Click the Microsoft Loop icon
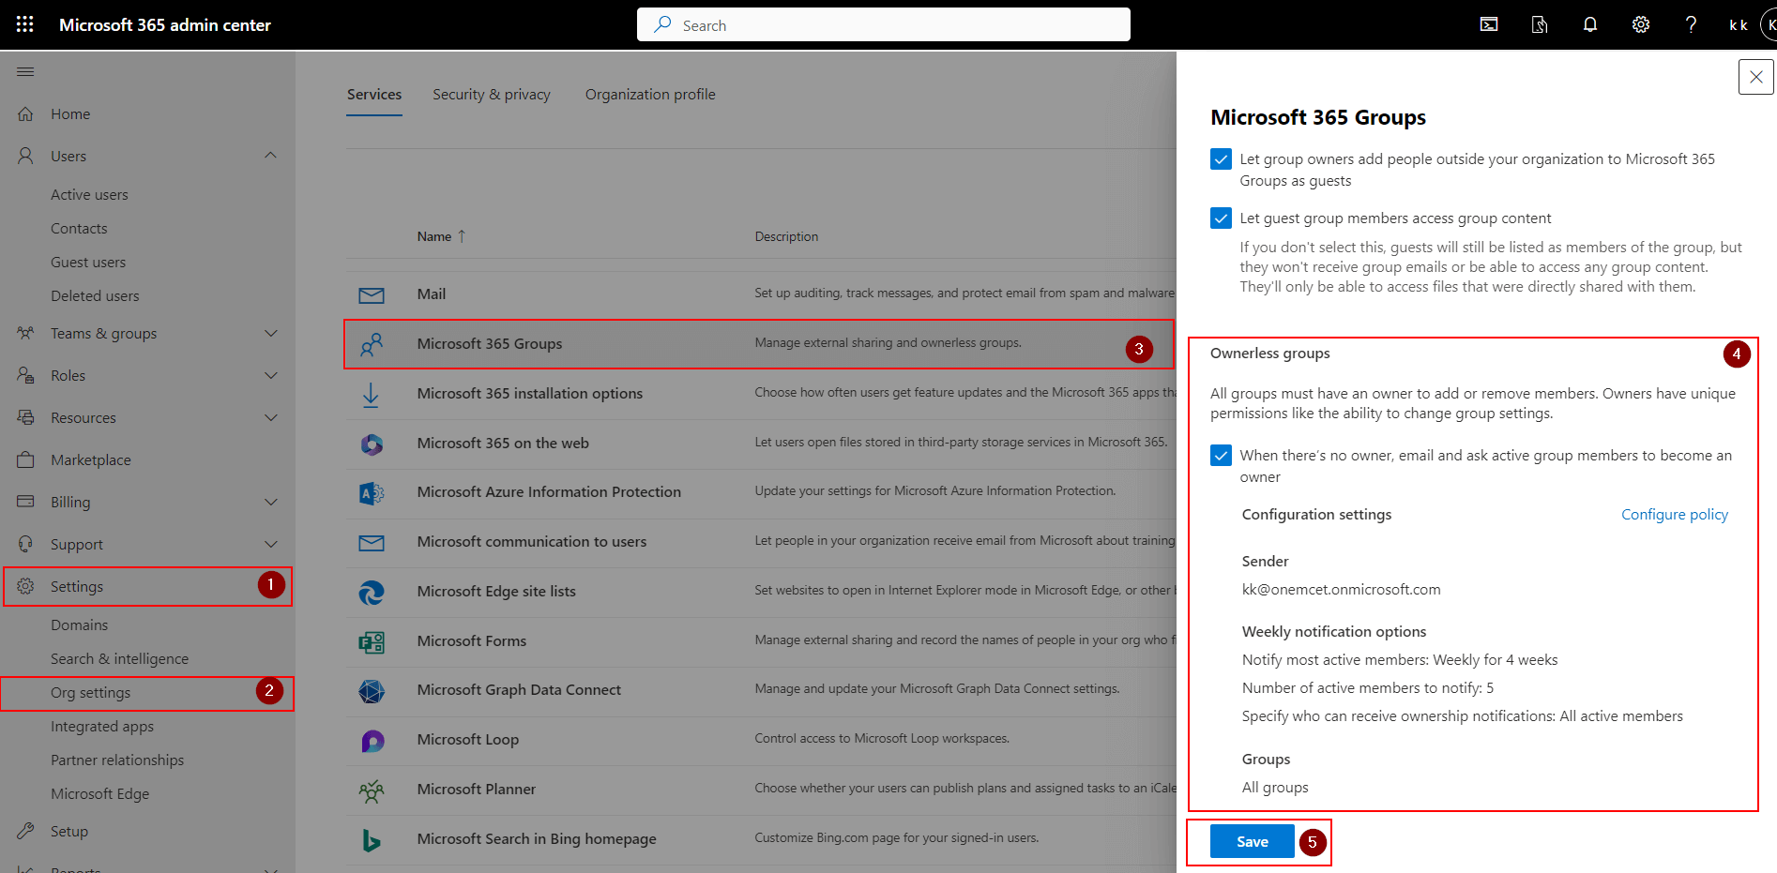Viewport: 1777px width, 873px height. [x=372, y=740]
